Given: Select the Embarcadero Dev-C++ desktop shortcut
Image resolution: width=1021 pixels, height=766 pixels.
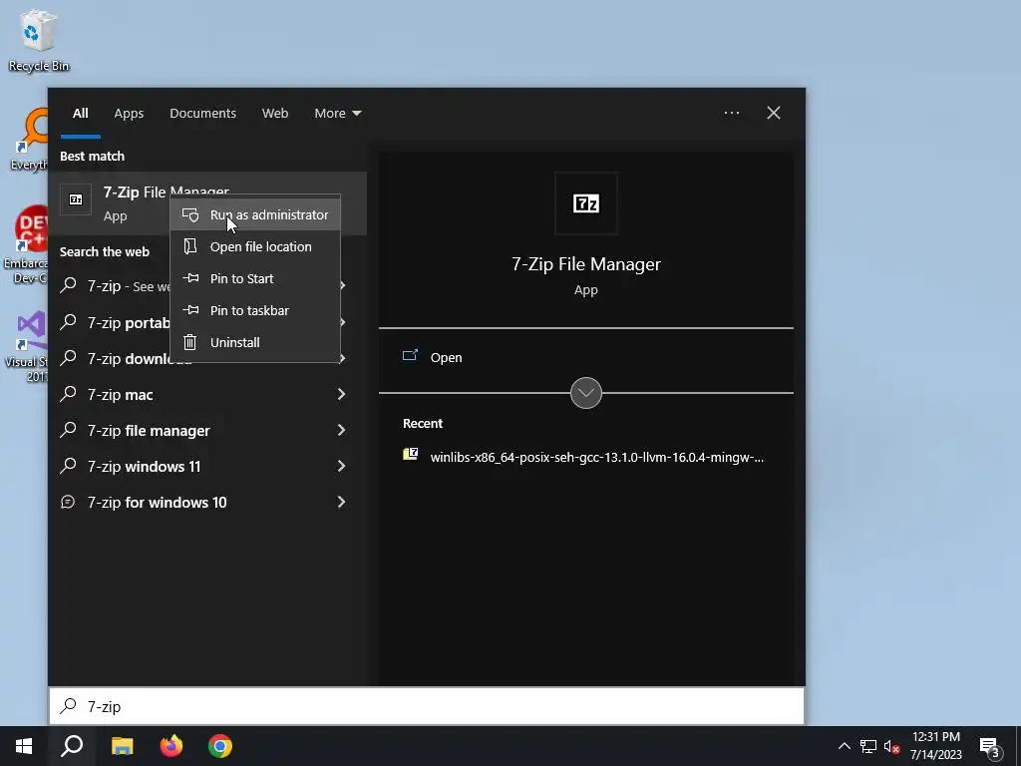Looking at the screenshot, I should point(27,245).
